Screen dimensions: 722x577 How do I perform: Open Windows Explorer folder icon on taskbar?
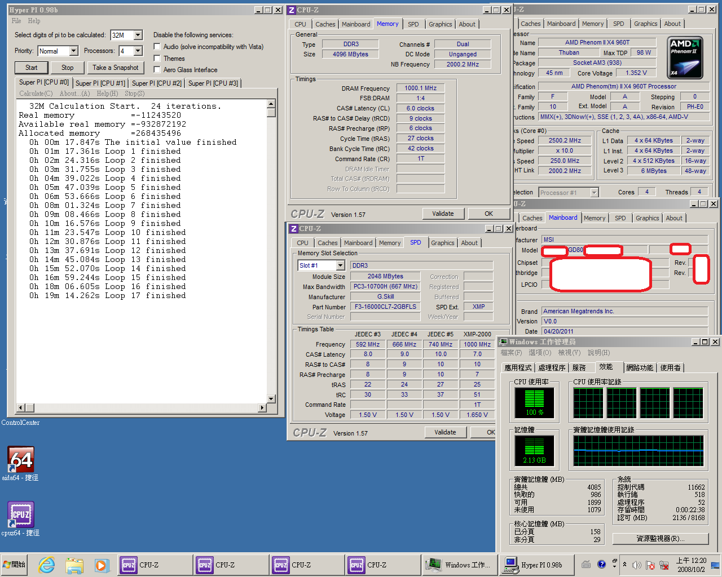[x=74, y=565]
